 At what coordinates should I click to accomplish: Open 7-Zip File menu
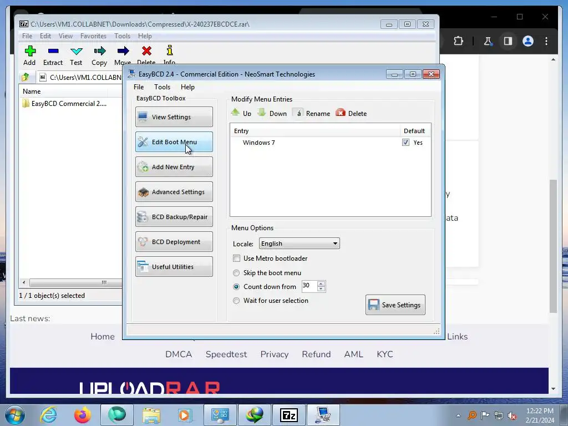27,36
